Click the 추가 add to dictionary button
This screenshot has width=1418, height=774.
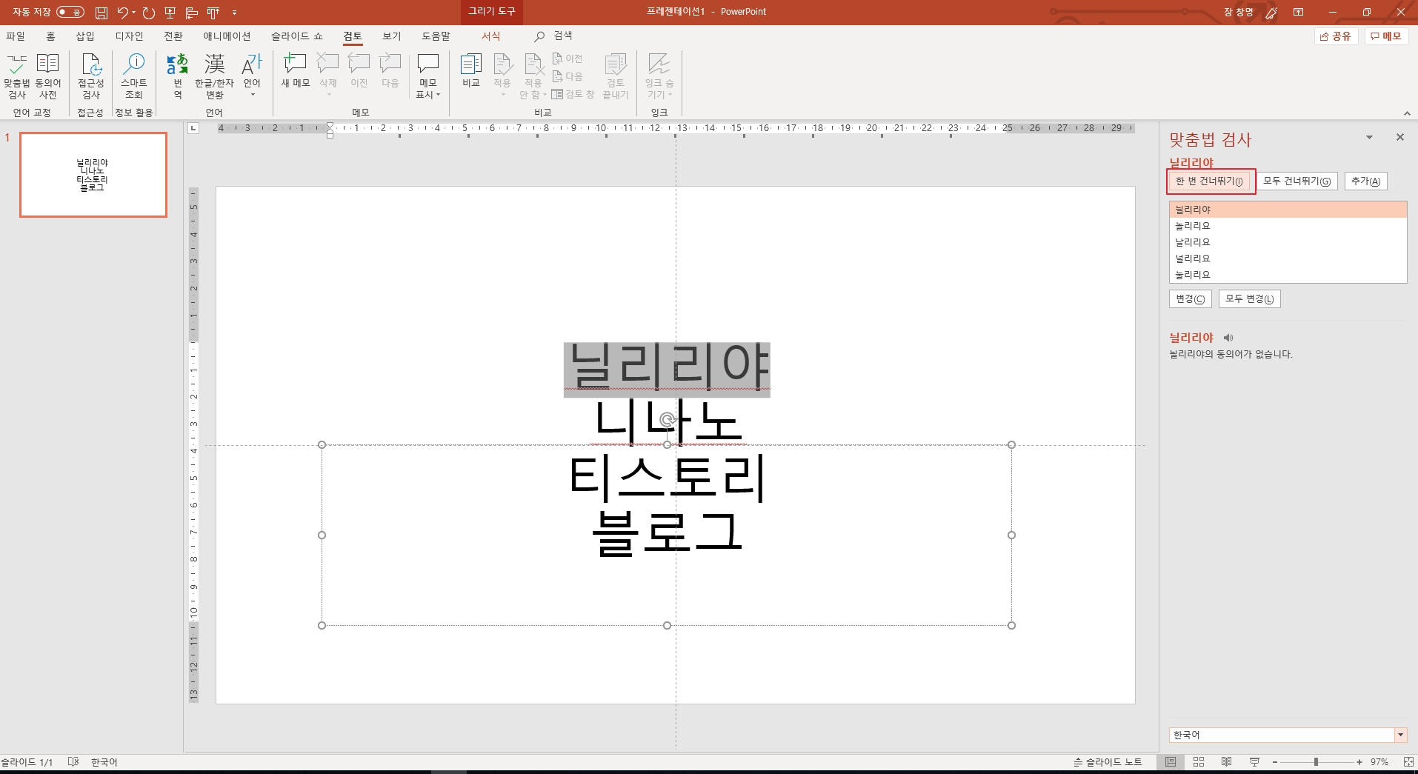point(1365,181)
